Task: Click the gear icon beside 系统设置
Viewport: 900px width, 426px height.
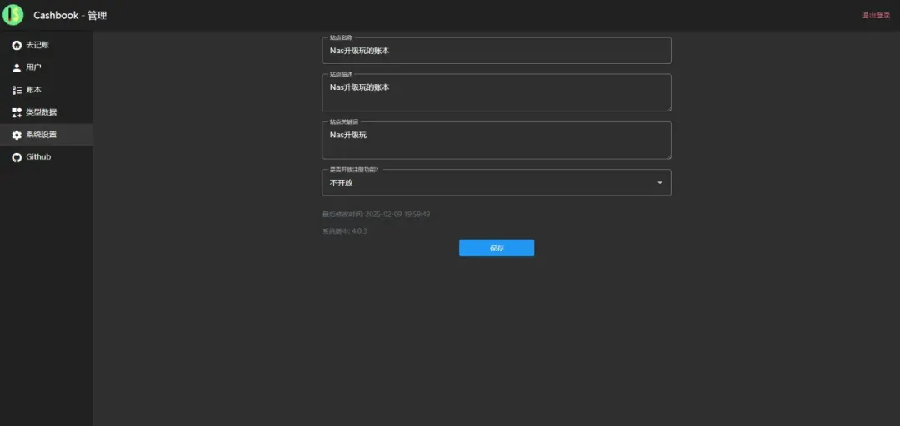Action: [17, 135]
